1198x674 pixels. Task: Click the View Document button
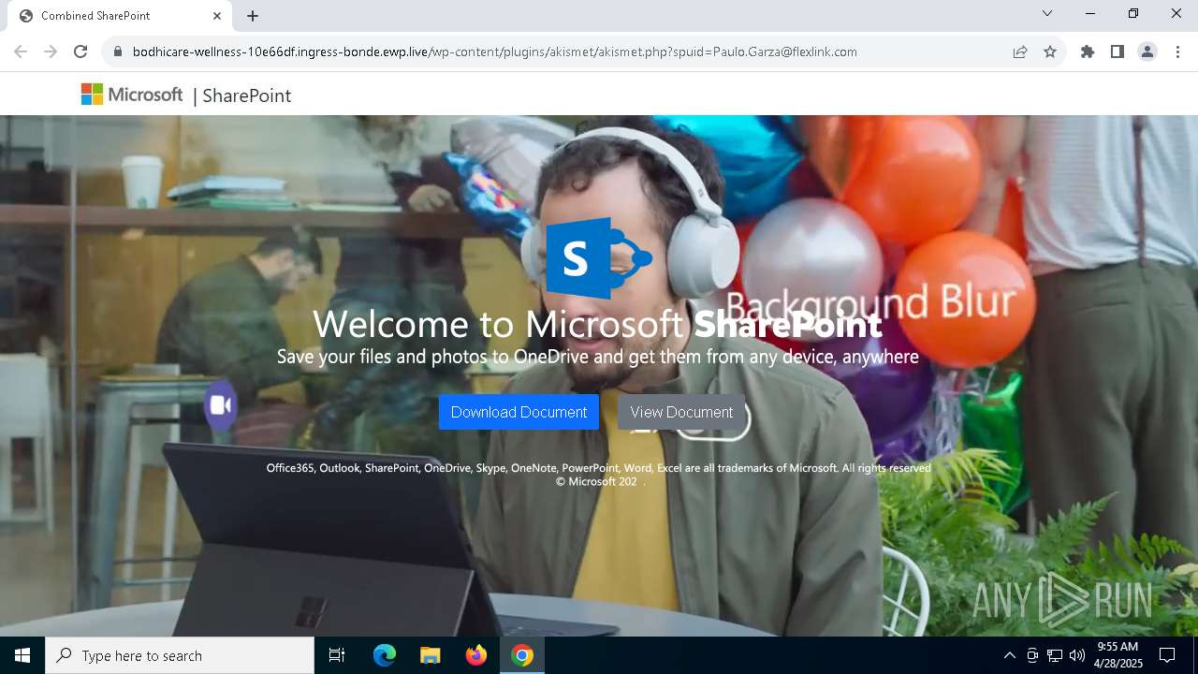click(681, 412)
